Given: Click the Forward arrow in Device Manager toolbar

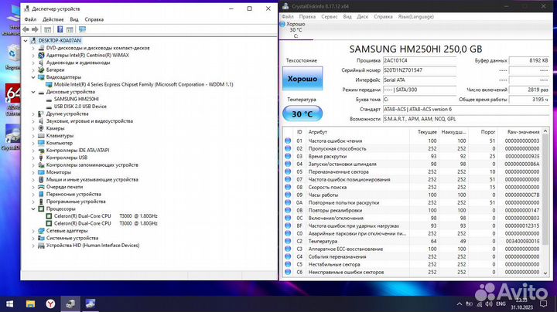Looking at the screenshot, I should 35,29.
